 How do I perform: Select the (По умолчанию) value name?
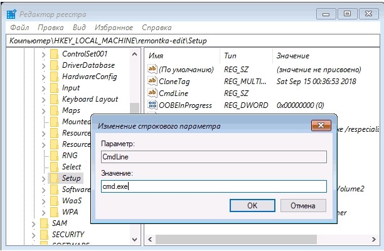pos(186,70)
